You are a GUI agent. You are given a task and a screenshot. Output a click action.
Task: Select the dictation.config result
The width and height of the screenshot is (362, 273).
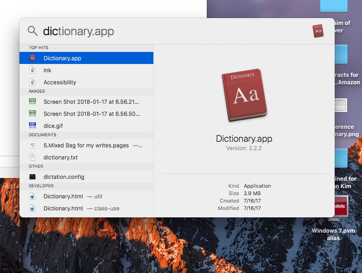pyautogui.click(x=86, y=177)
